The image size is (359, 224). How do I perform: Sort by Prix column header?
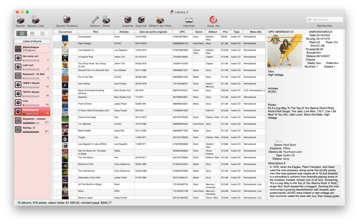click(225, 32)
